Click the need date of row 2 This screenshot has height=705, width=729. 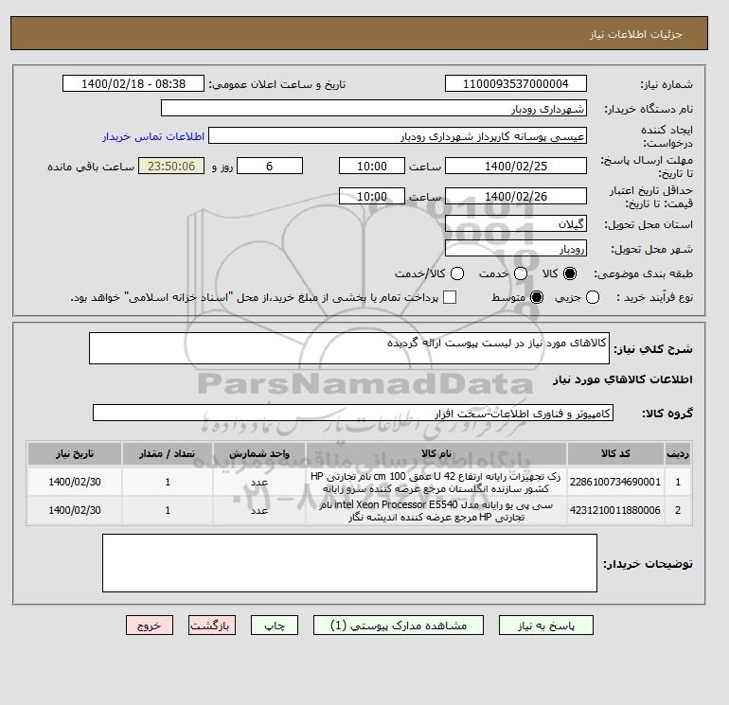coord(75,510)
